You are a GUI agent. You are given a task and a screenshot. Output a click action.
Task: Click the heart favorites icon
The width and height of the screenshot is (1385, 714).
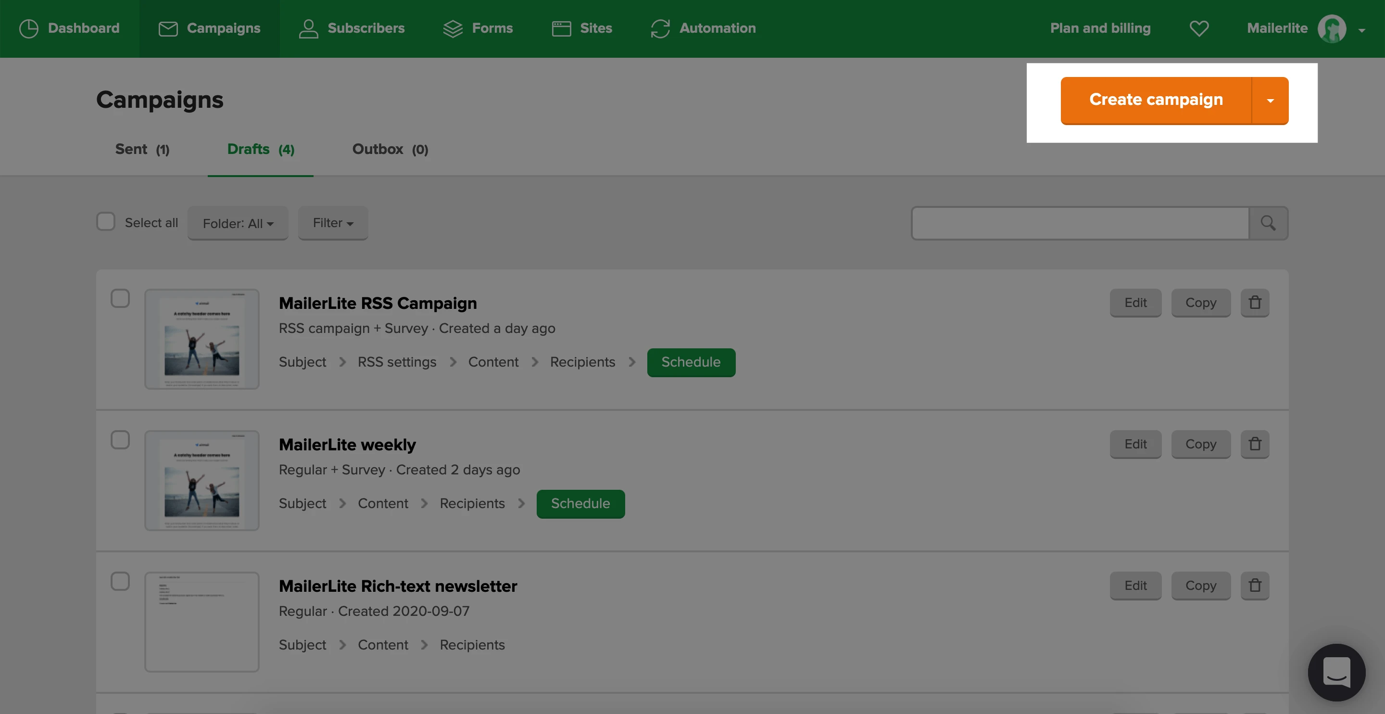pyautogui.click(x=1198, y=28)
